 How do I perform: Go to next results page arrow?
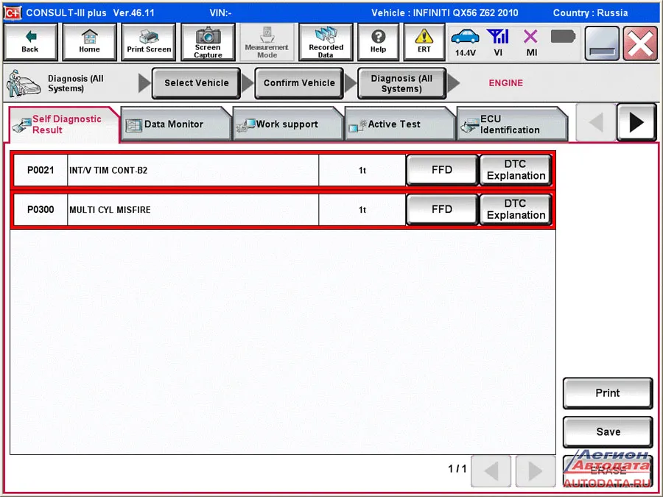(x=536, y=470)
